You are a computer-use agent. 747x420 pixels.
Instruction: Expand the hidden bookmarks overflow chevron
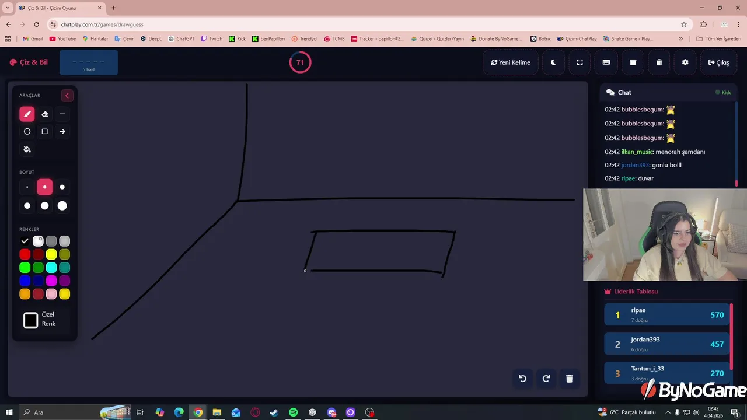pos(680,39)
